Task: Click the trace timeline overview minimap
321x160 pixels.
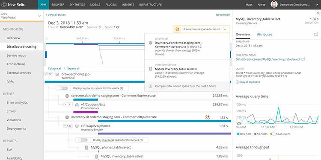Action: click(138, 54)
